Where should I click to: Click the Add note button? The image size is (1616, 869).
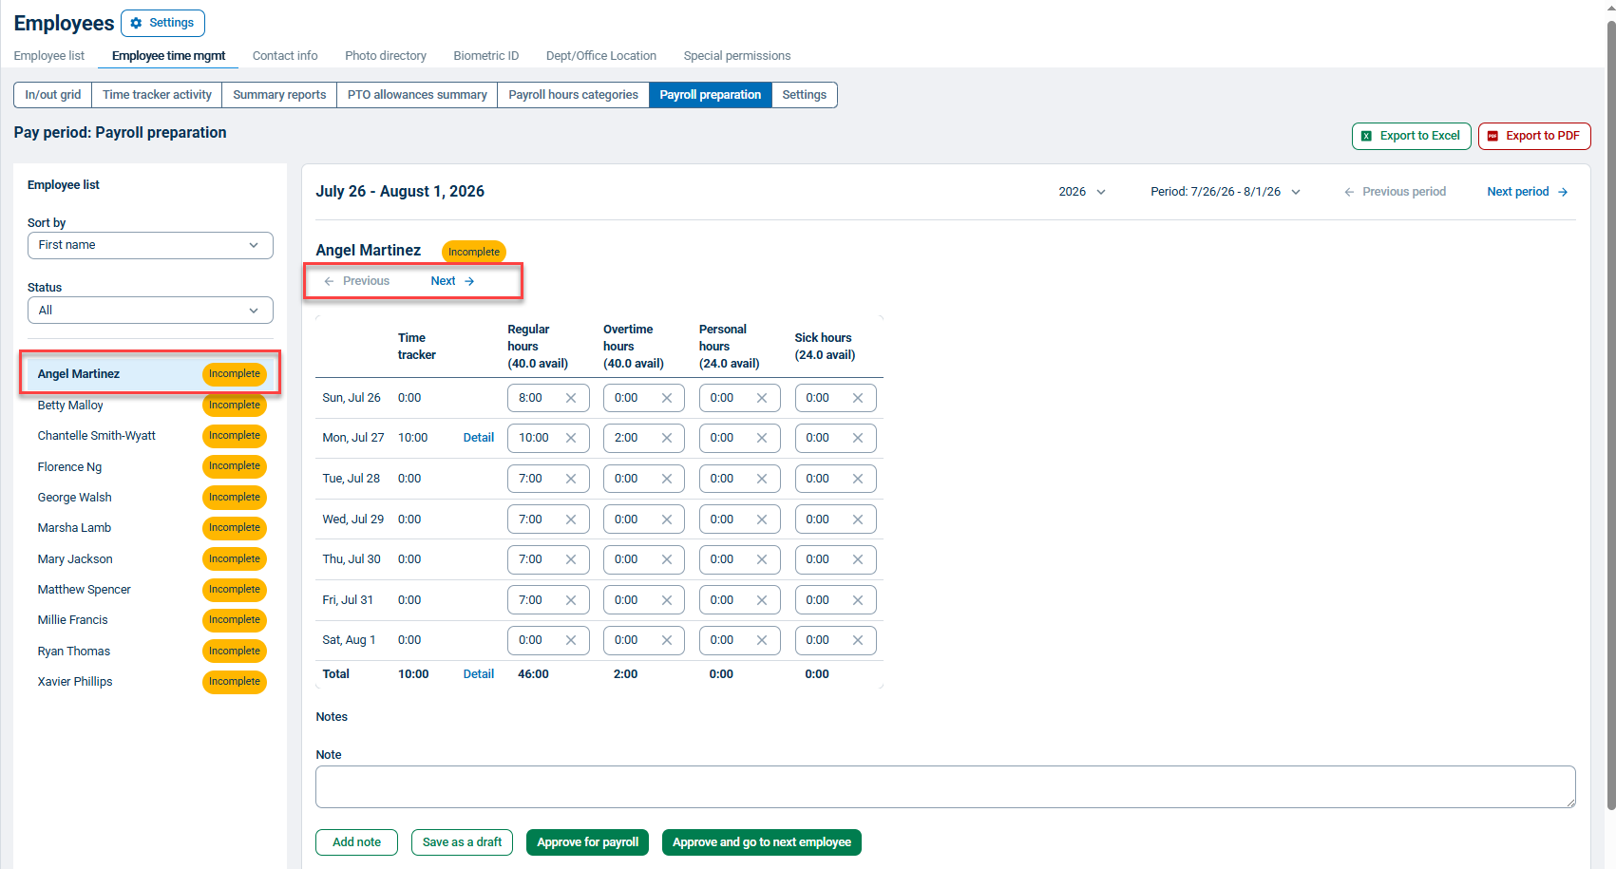[357, 842]
